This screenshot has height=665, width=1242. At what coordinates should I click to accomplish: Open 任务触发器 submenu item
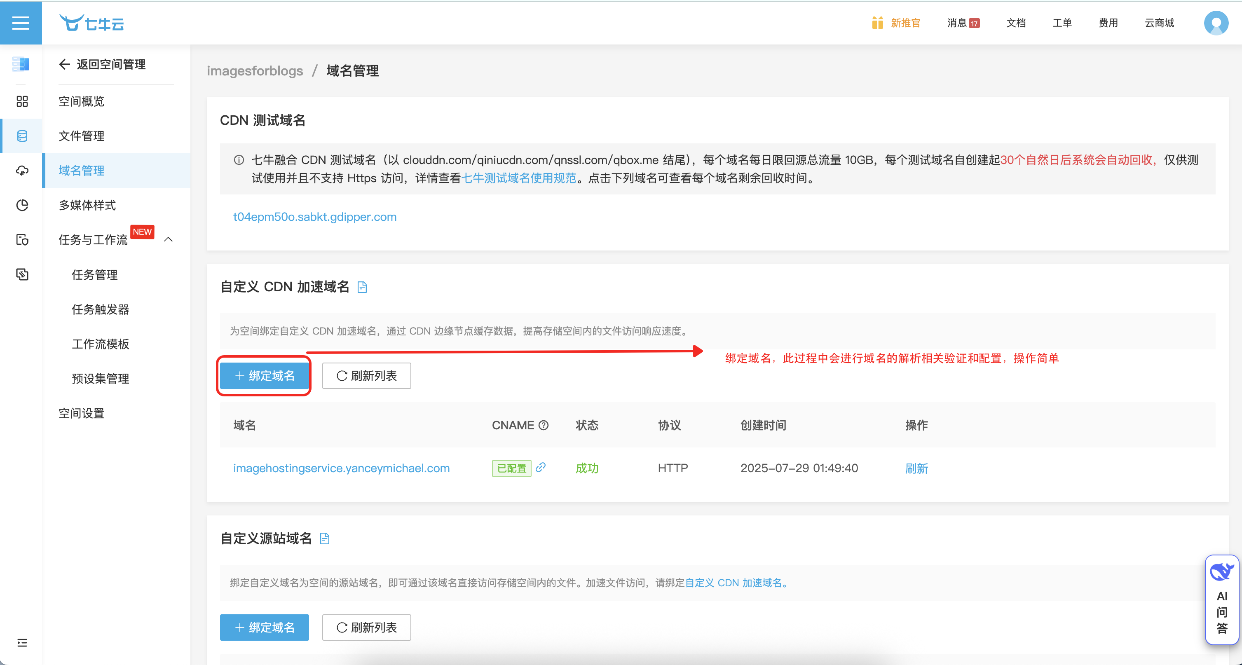tap(100, 309)
